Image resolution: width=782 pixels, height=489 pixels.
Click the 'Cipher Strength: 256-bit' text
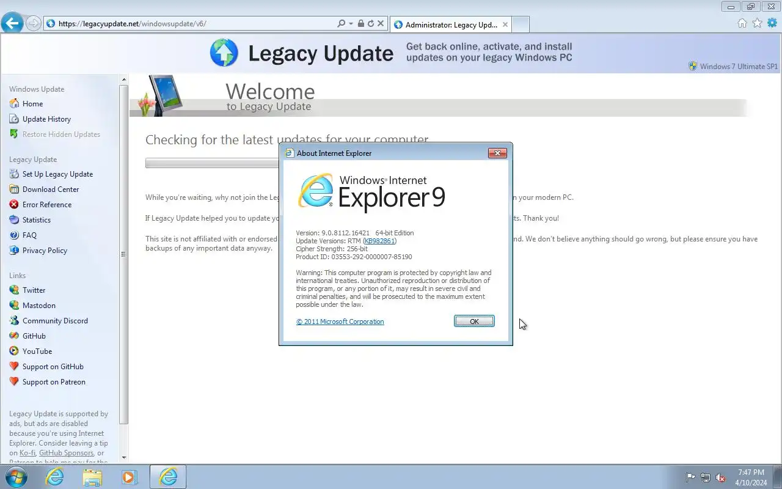click(332, 249)
